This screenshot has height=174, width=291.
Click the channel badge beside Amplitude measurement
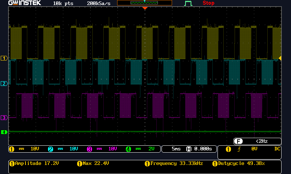pos(12,163)
